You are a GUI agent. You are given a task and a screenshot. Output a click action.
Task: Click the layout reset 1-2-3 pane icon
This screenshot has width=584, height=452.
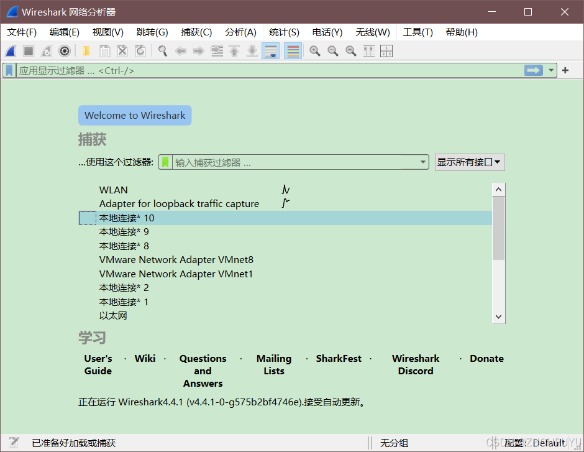tap(386, 51)
